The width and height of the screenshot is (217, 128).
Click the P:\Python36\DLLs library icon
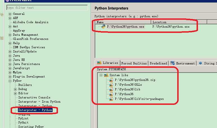(x=111, y=85)
